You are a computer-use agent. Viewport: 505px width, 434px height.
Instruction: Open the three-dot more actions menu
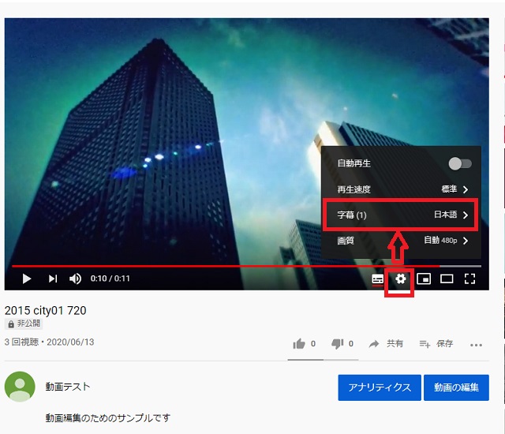(476, 345)
